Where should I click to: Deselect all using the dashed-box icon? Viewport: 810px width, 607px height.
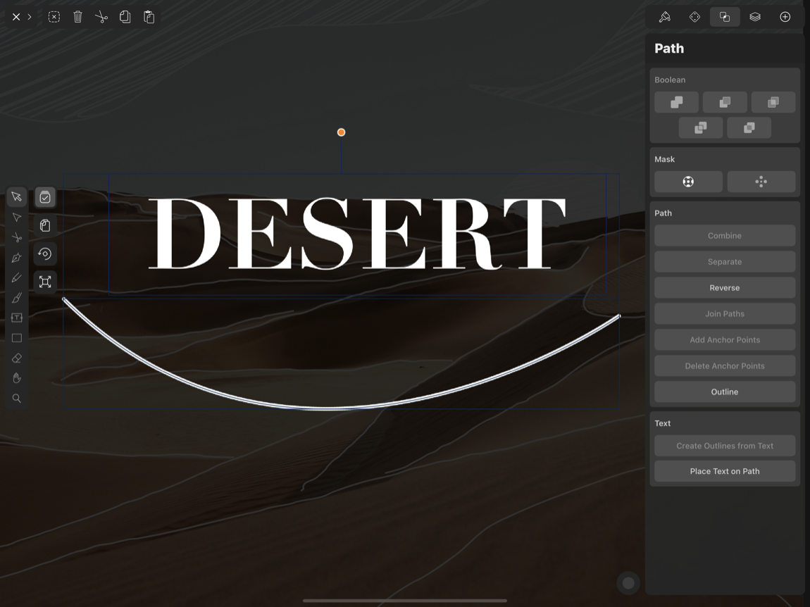[x=54, y=17]
